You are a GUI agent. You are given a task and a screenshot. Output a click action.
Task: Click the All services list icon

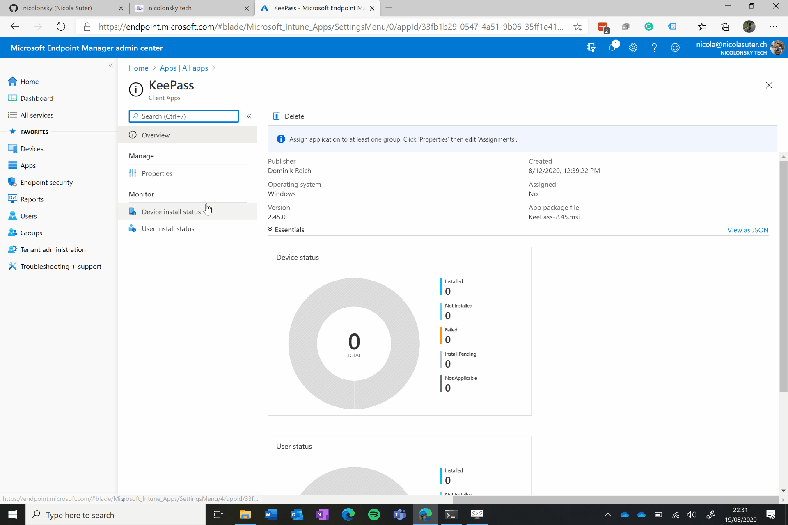click(x=12, y=115)
